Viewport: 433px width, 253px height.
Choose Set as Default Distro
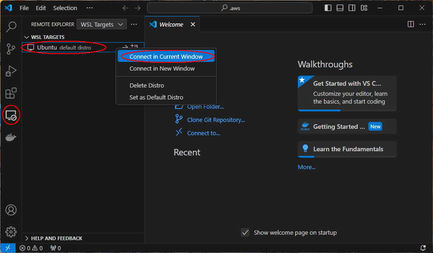(x=156, y=97)
